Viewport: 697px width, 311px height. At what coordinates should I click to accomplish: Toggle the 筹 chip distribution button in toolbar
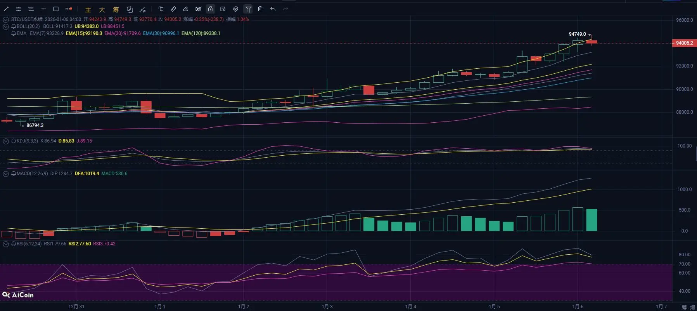116,10
